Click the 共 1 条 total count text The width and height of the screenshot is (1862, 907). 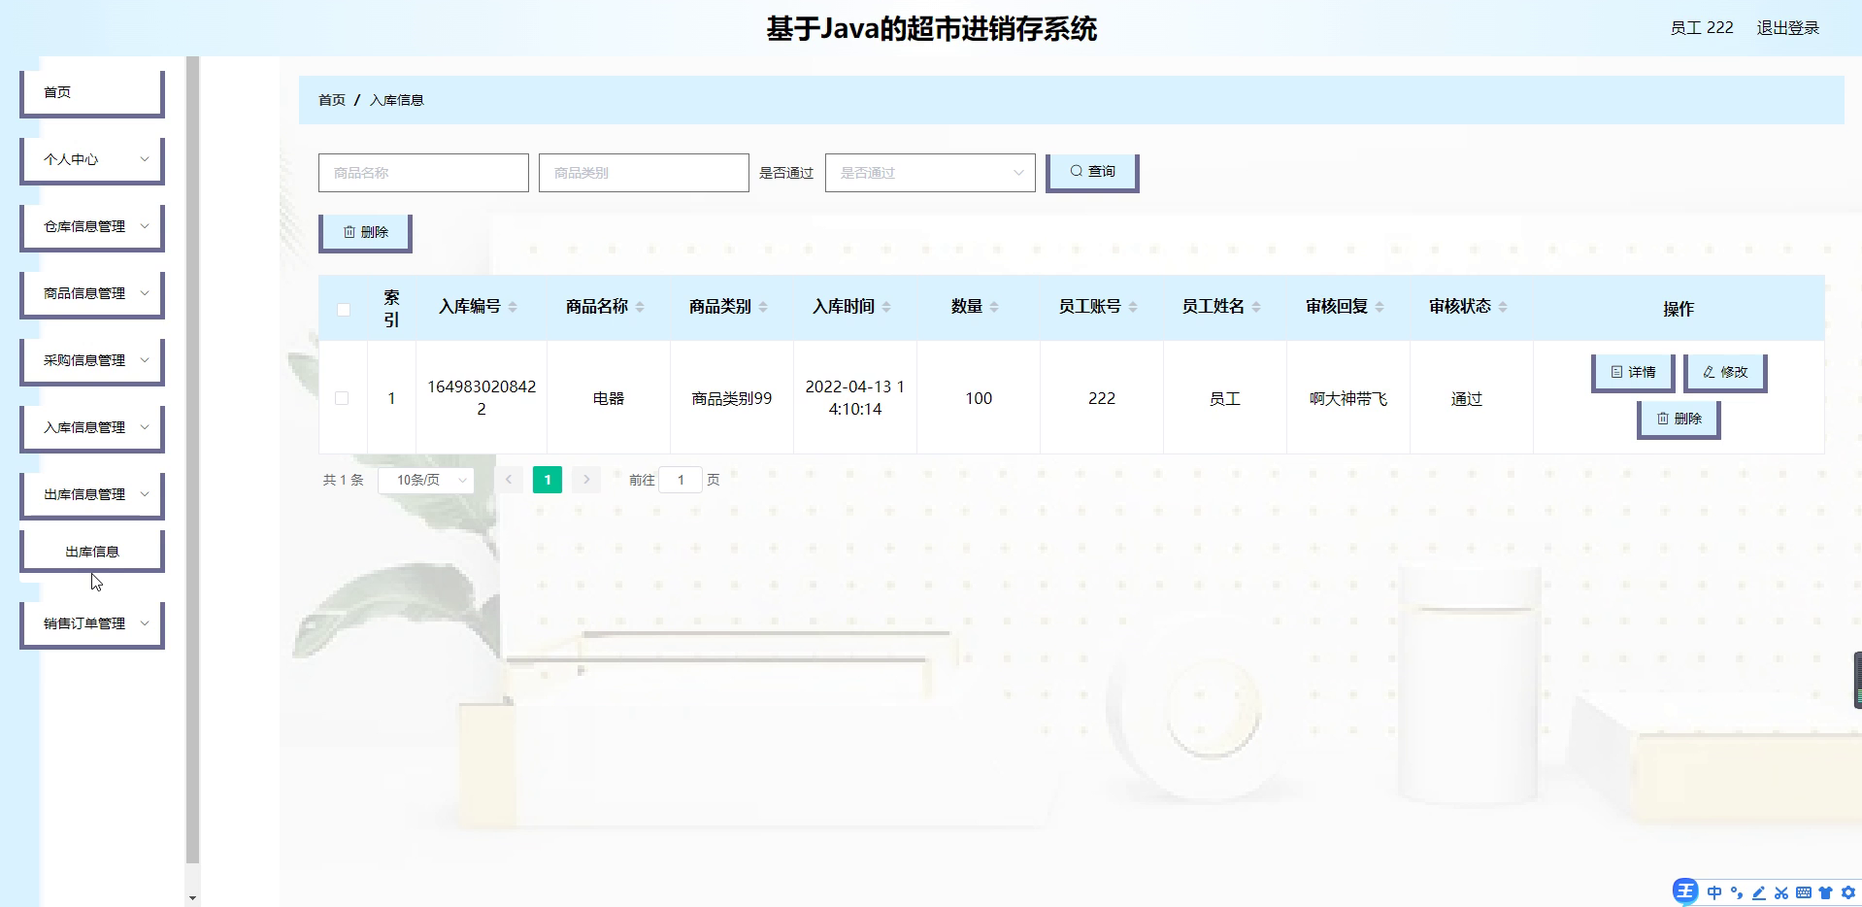344,480
